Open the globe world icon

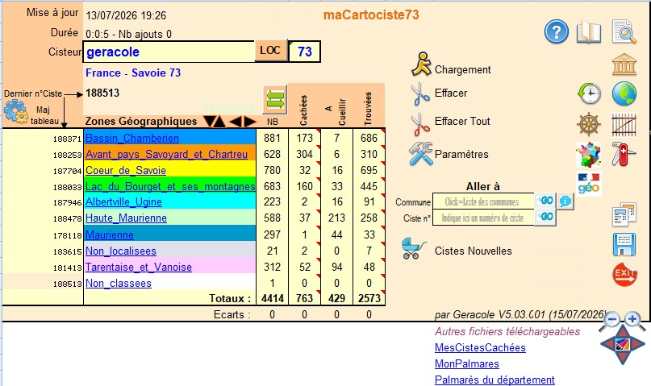pyautogui.click(x=624, y=93)
